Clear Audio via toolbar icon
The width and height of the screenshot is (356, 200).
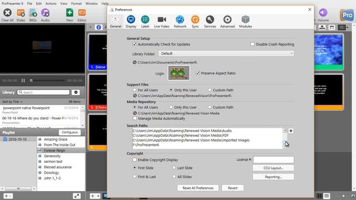(45, 13)
